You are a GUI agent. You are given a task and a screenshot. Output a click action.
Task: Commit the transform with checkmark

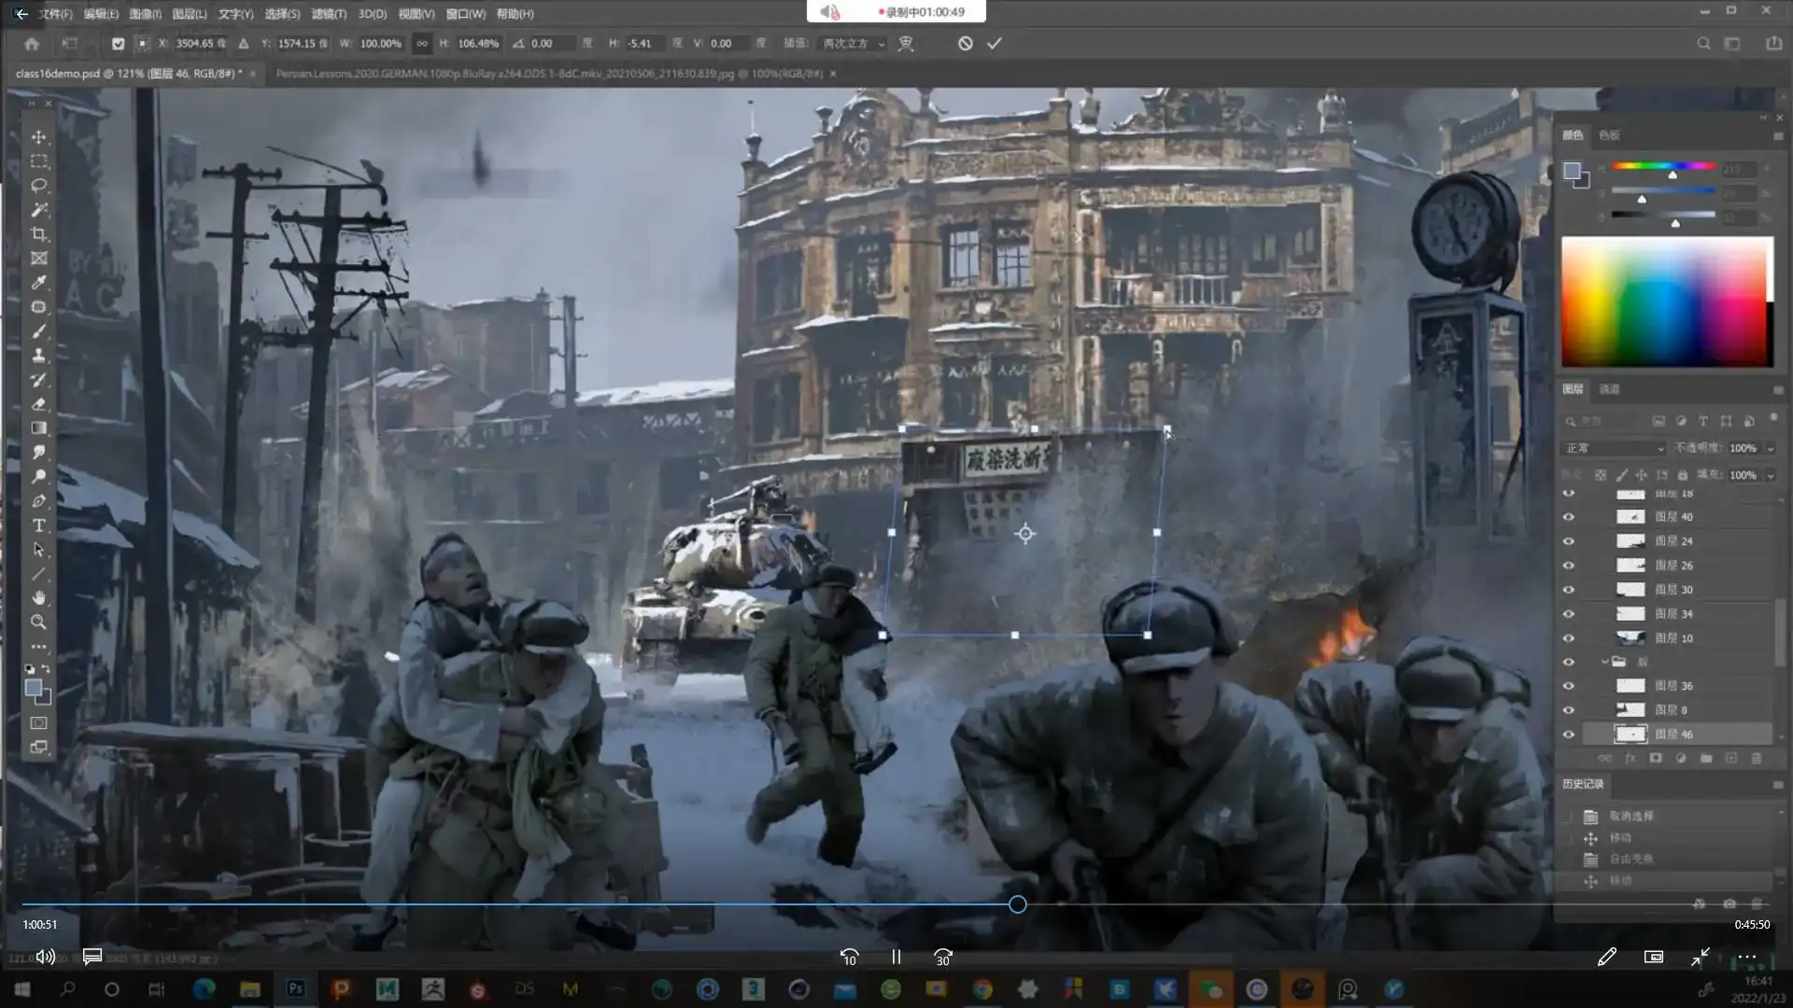tap(995, 43)
